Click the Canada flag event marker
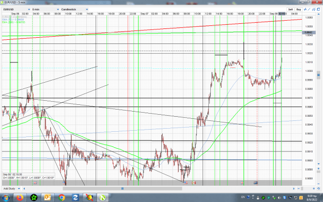The width and height of the screenshot is (323, 202). click(x=193, y=183)
